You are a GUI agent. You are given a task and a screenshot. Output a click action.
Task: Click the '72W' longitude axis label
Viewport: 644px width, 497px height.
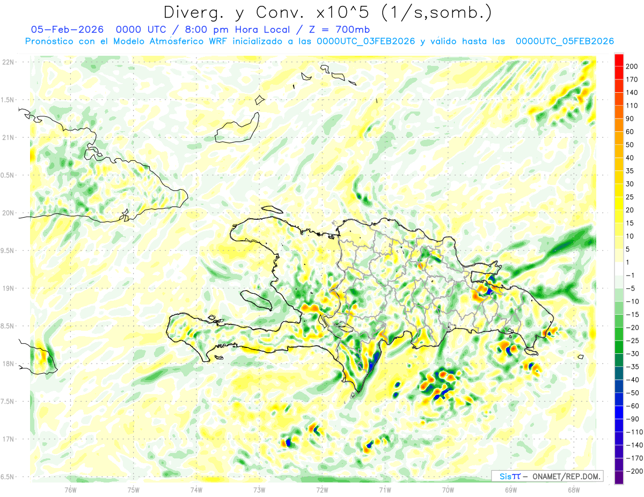[322, 489]
